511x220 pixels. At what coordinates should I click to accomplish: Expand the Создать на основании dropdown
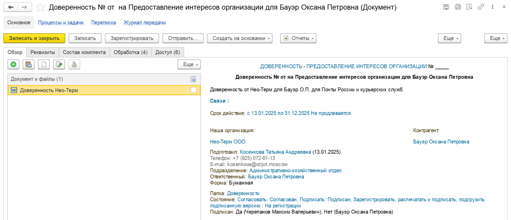click(240, 38)
